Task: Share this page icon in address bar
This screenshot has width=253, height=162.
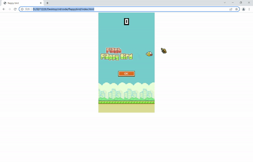Action: pos(231,9)
